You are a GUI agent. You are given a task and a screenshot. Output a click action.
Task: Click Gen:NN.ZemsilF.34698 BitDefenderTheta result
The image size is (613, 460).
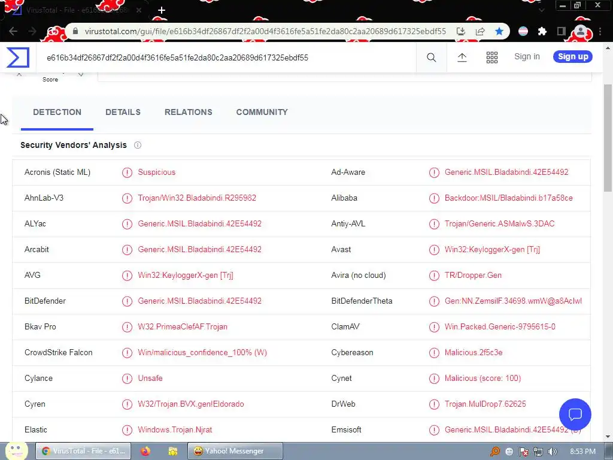(x=513, y=301)
